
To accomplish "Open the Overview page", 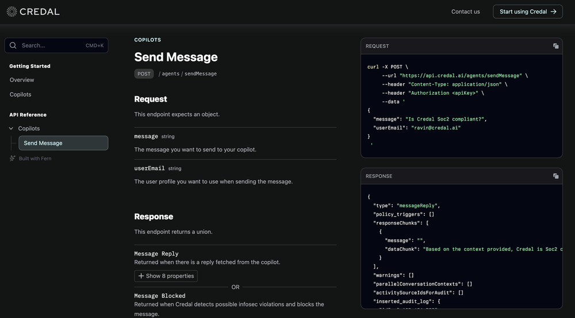I will click(22, 80).
